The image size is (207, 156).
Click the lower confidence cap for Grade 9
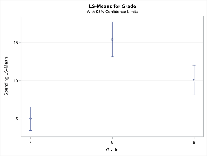(194, 95)
